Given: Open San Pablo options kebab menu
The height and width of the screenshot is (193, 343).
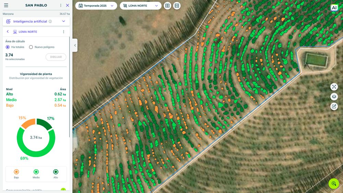Looking at the screenshot, I should [61, 5].
